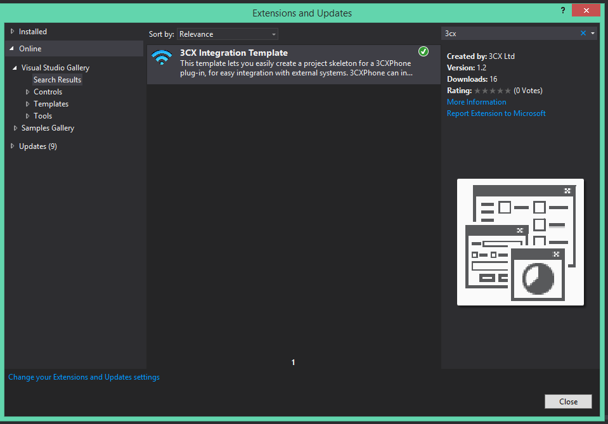Screen dimensions: 608x424
Task: Click the green installed checkmark badge
Action: tap(424, 51)
